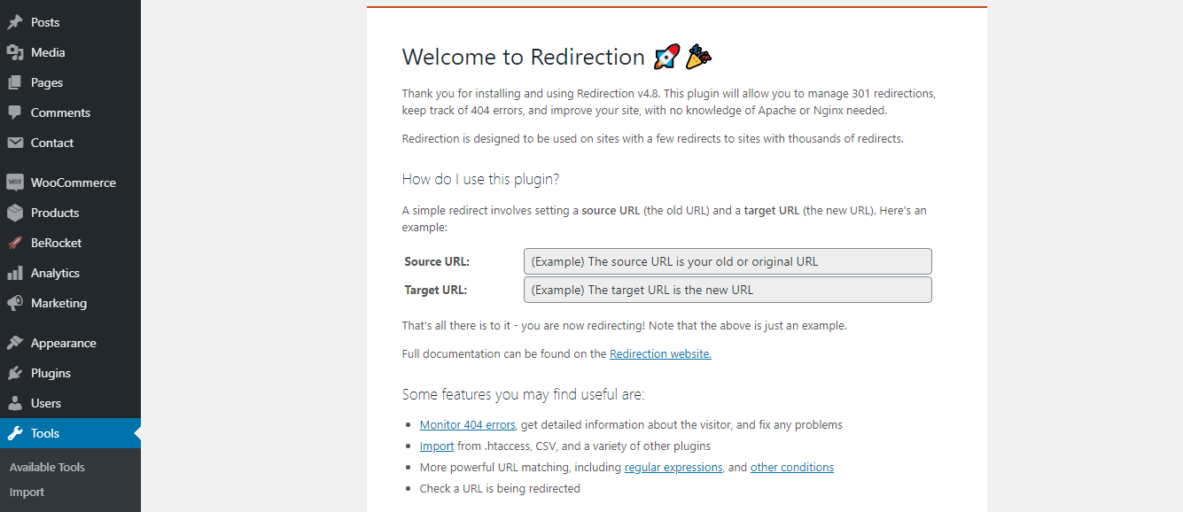Click the 'Welcome to Redirection' heading
The height and width of the screenshot is (512, 1183).
[524, 57]
